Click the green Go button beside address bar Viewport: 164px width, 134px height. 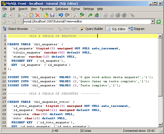159,22
